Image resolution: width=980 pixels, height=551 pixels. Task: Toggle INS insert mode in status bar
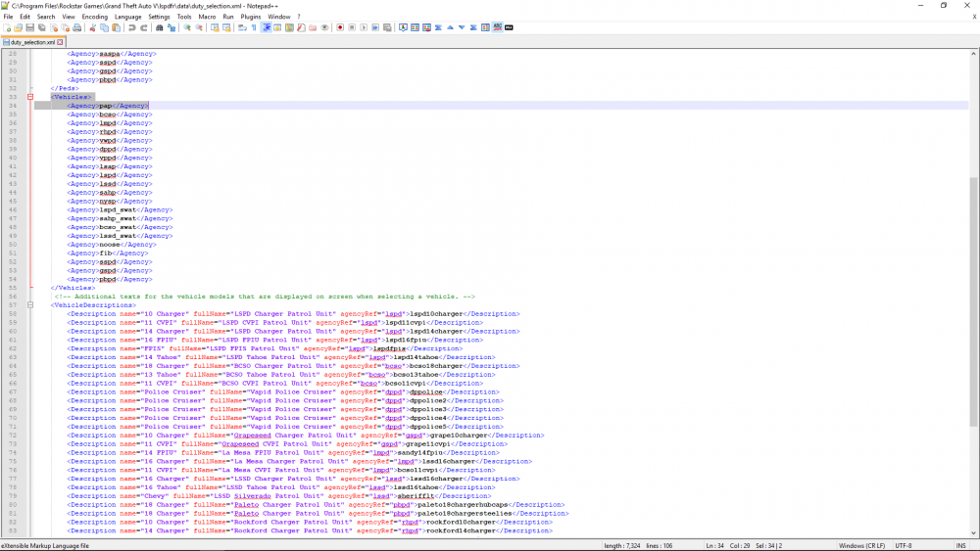point(960,545)
